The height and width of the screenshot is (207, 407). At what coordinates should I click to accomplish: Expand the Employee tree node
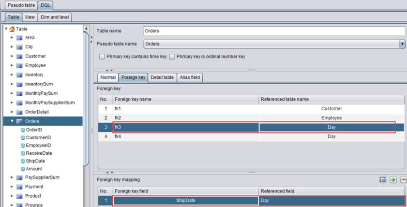[x=12, y=66]
